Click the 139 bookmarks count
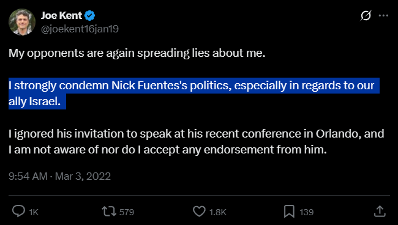The image size is (398, 225). 306,212
